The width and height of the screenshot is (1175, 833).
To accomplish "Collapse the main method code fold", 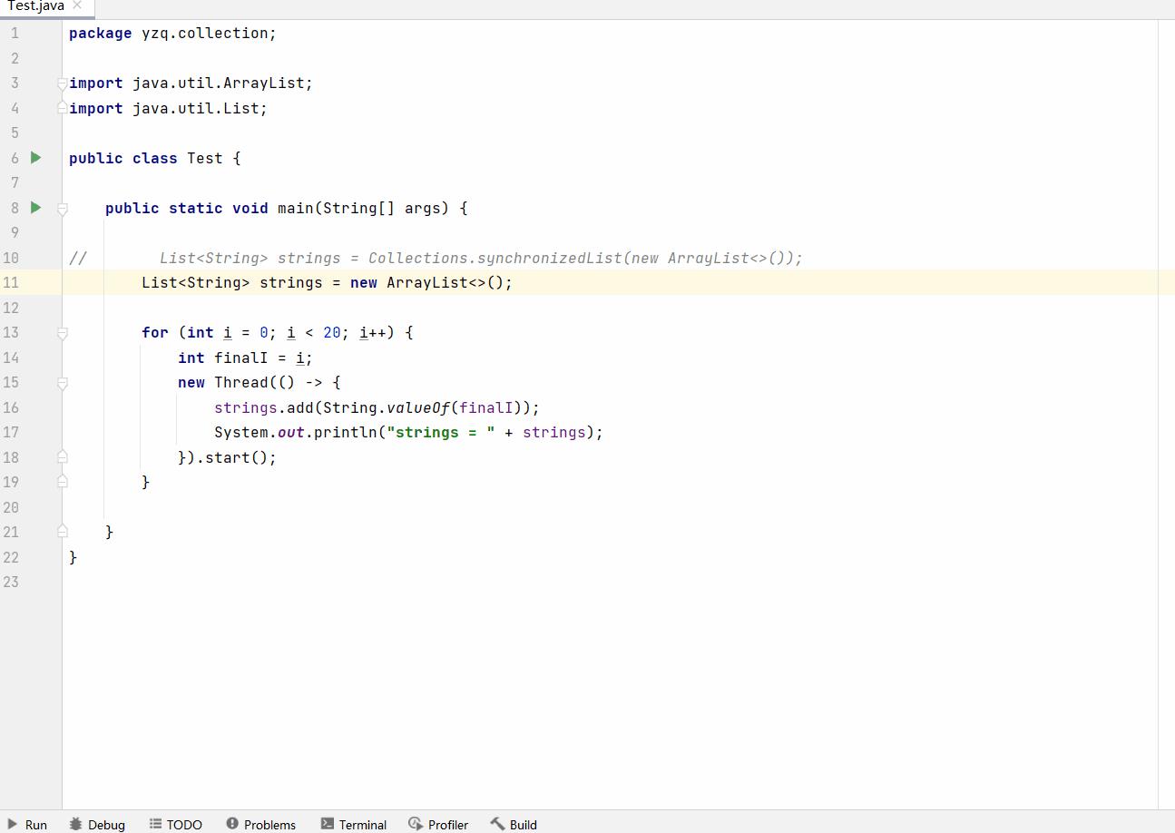I will 62,209.
